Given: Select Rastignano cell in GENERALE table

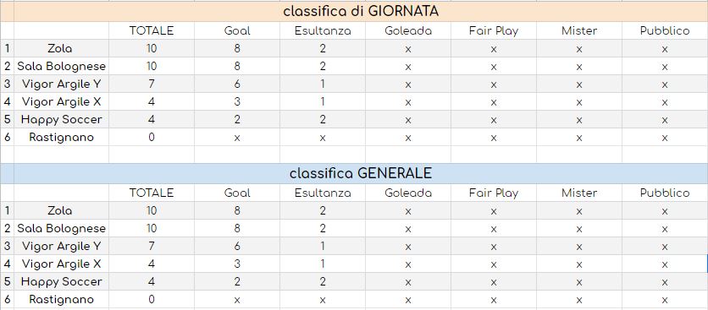Looking at the screenshot, I should [61, 299].
